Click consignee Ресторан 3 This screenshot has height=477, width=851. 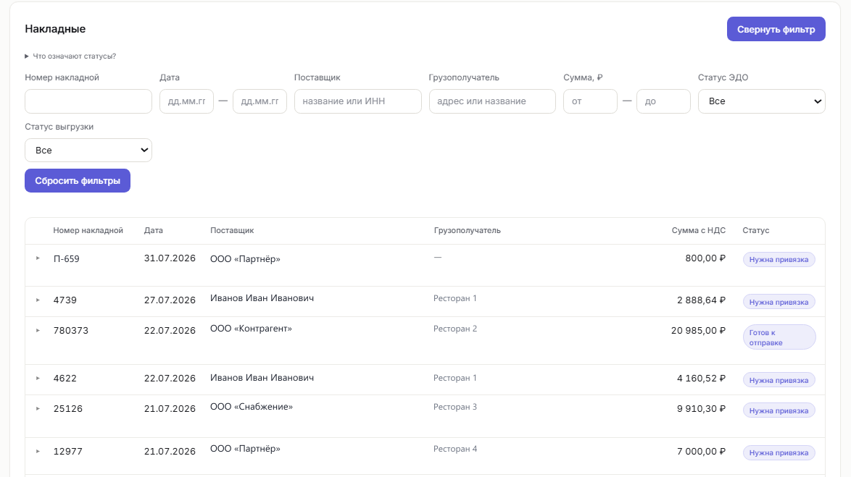[454, 407]
